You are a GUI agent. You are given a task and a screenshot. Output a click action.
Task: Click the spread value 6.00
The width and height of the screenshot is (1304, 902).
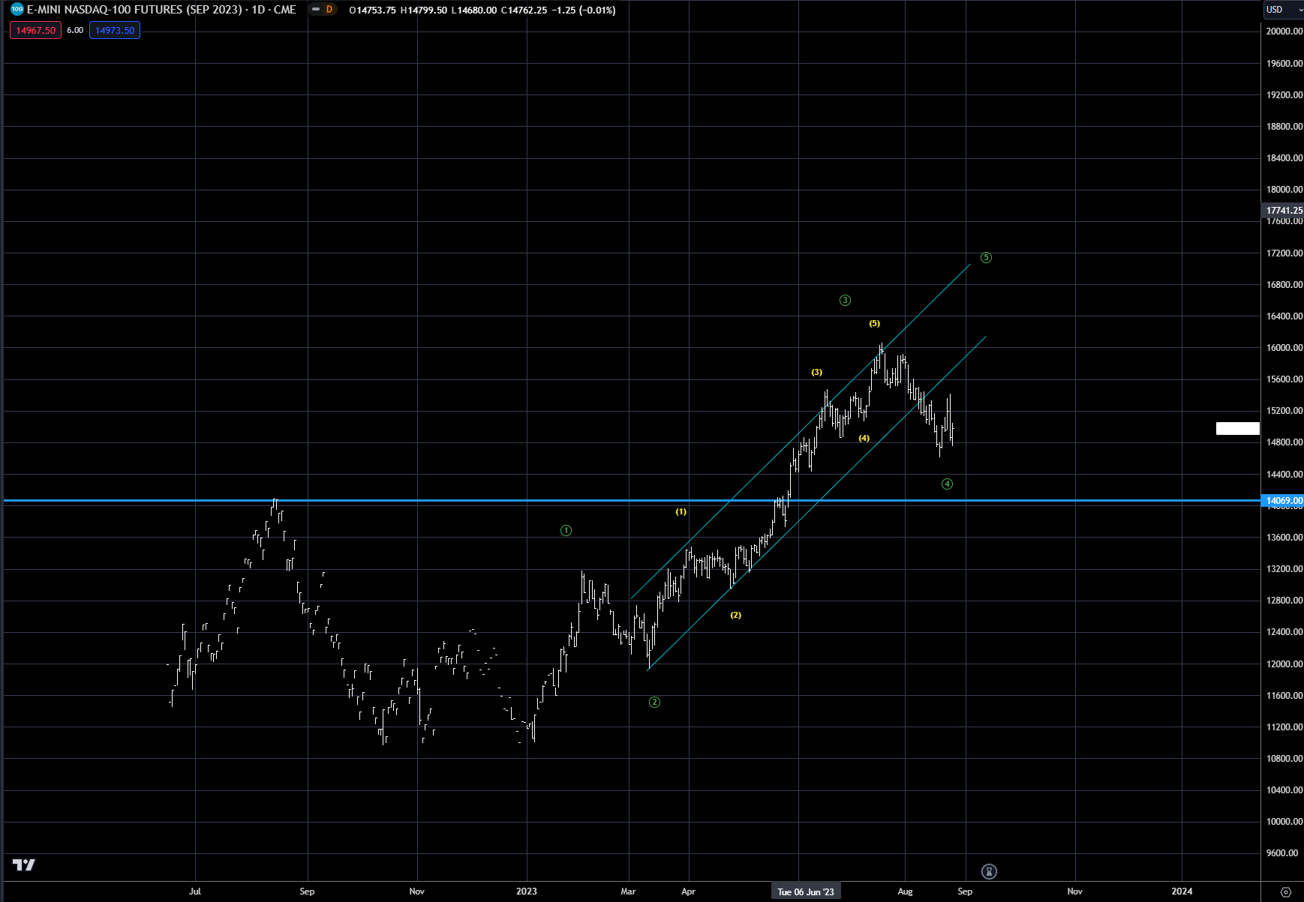75,31
